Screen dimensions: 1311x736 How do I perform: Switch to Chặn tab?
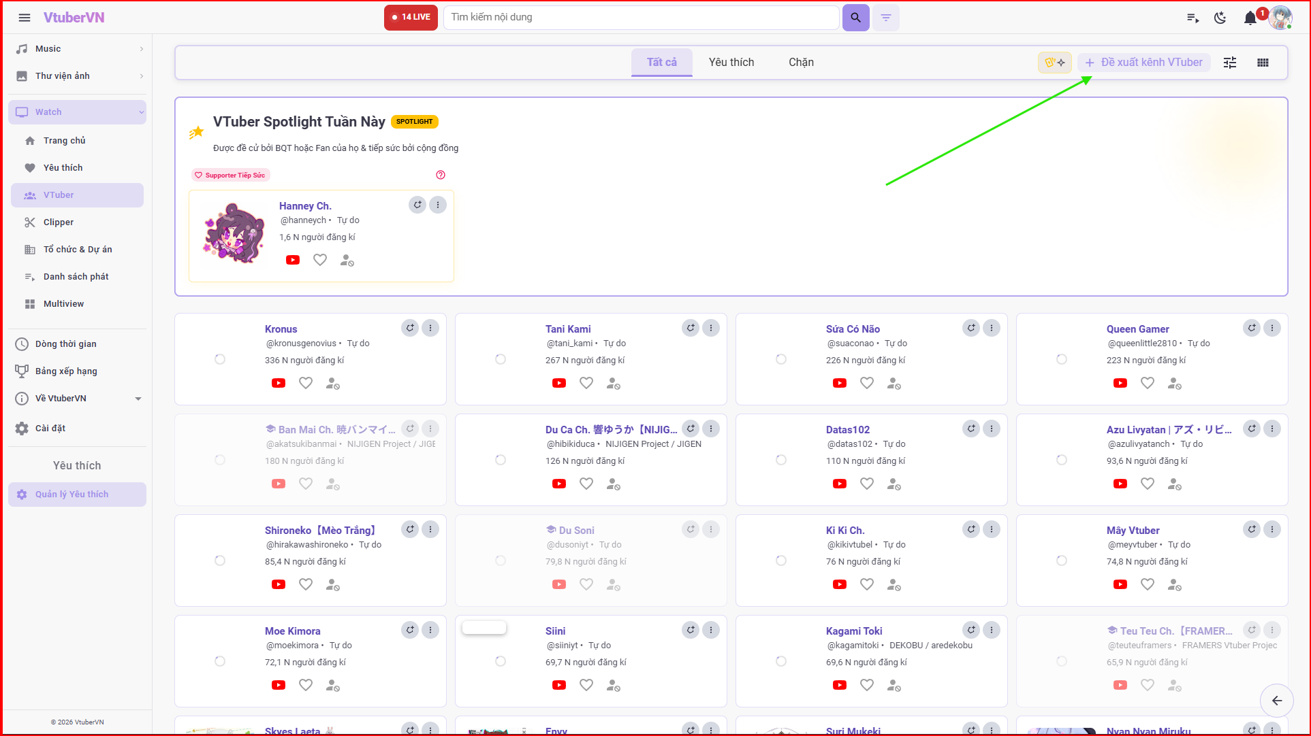(802, 63)
